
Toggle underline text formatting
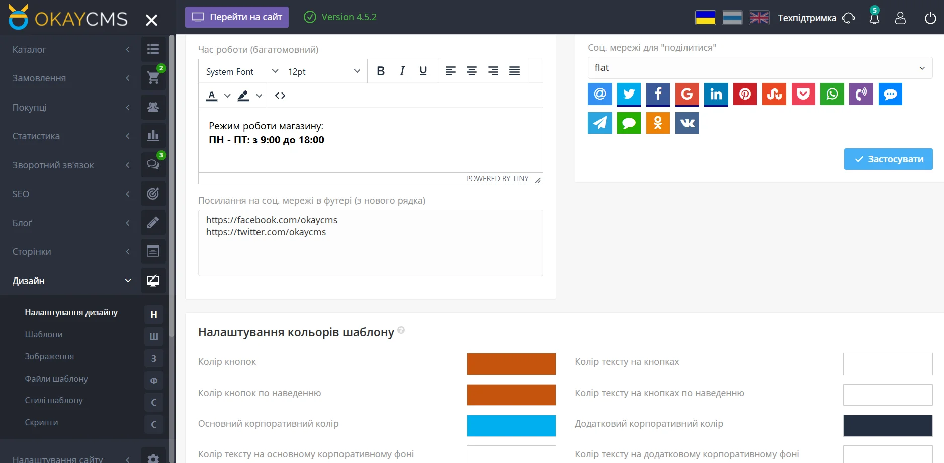pos(423,71)
